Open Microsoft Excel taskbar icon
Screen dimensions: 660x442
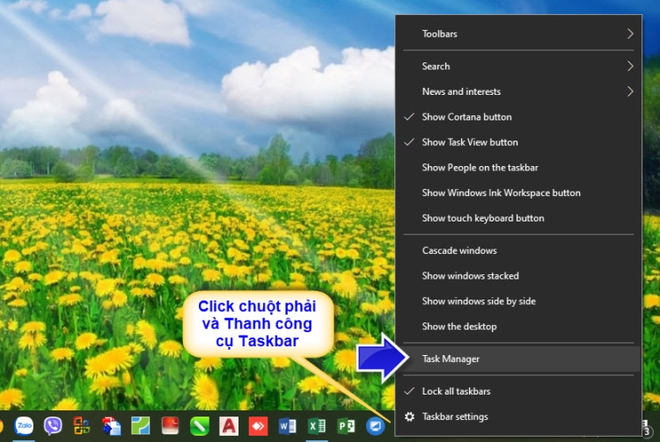[316, 426]
